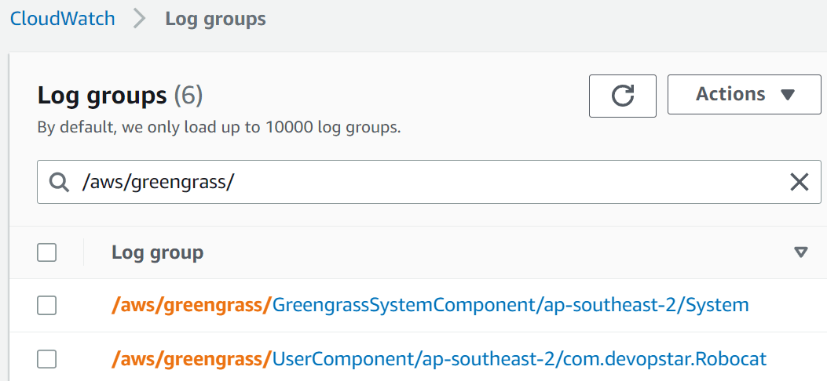
Task: Select the GreengrassSystemComponent log group checkbox
Action: tap(47, 305)
